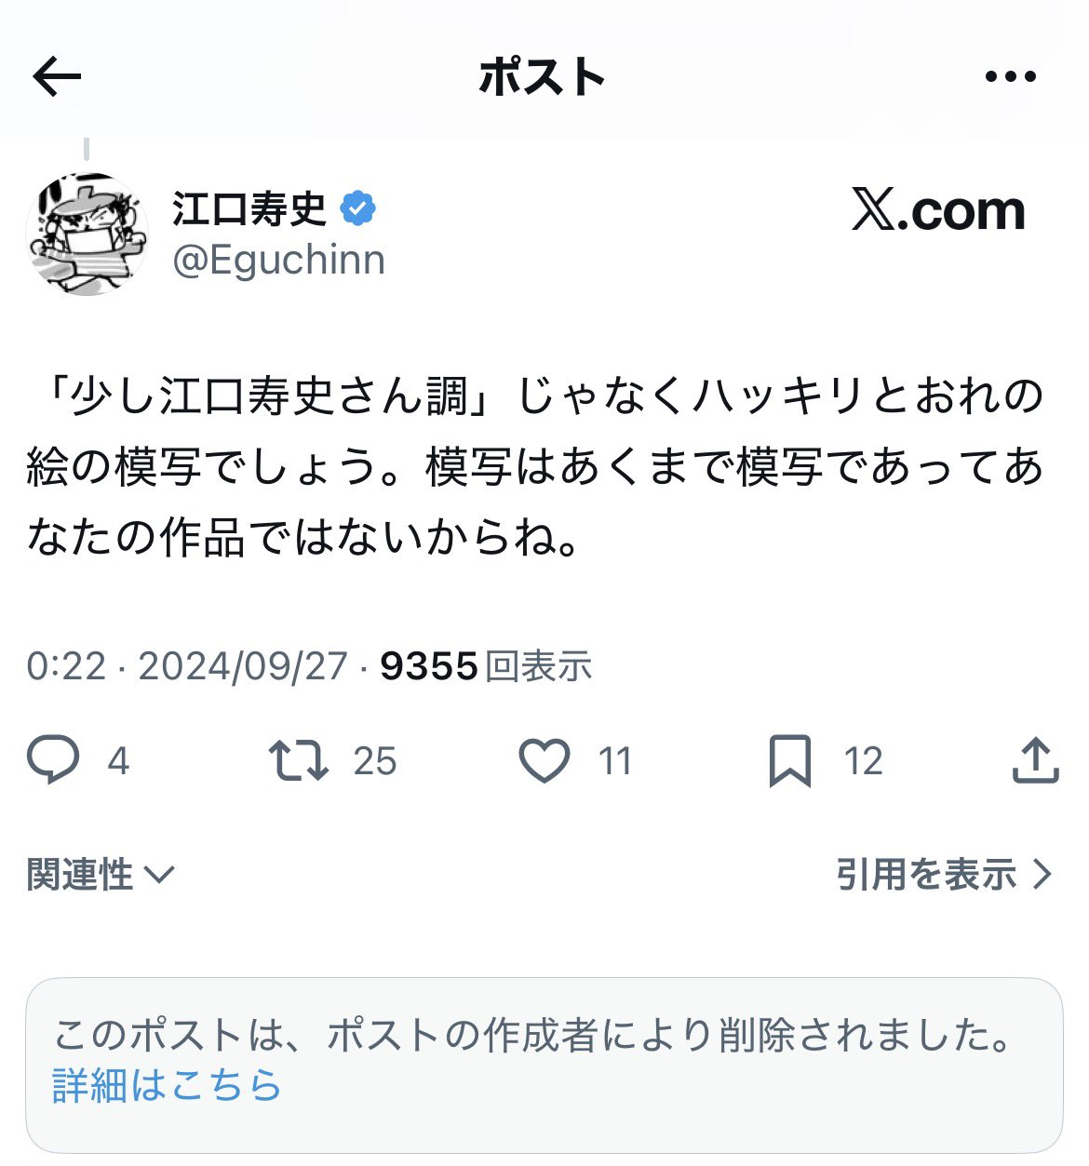This screenshot has height=1166, width=1089.
Task: Open the X.com logo
Action: click(938, 210)
